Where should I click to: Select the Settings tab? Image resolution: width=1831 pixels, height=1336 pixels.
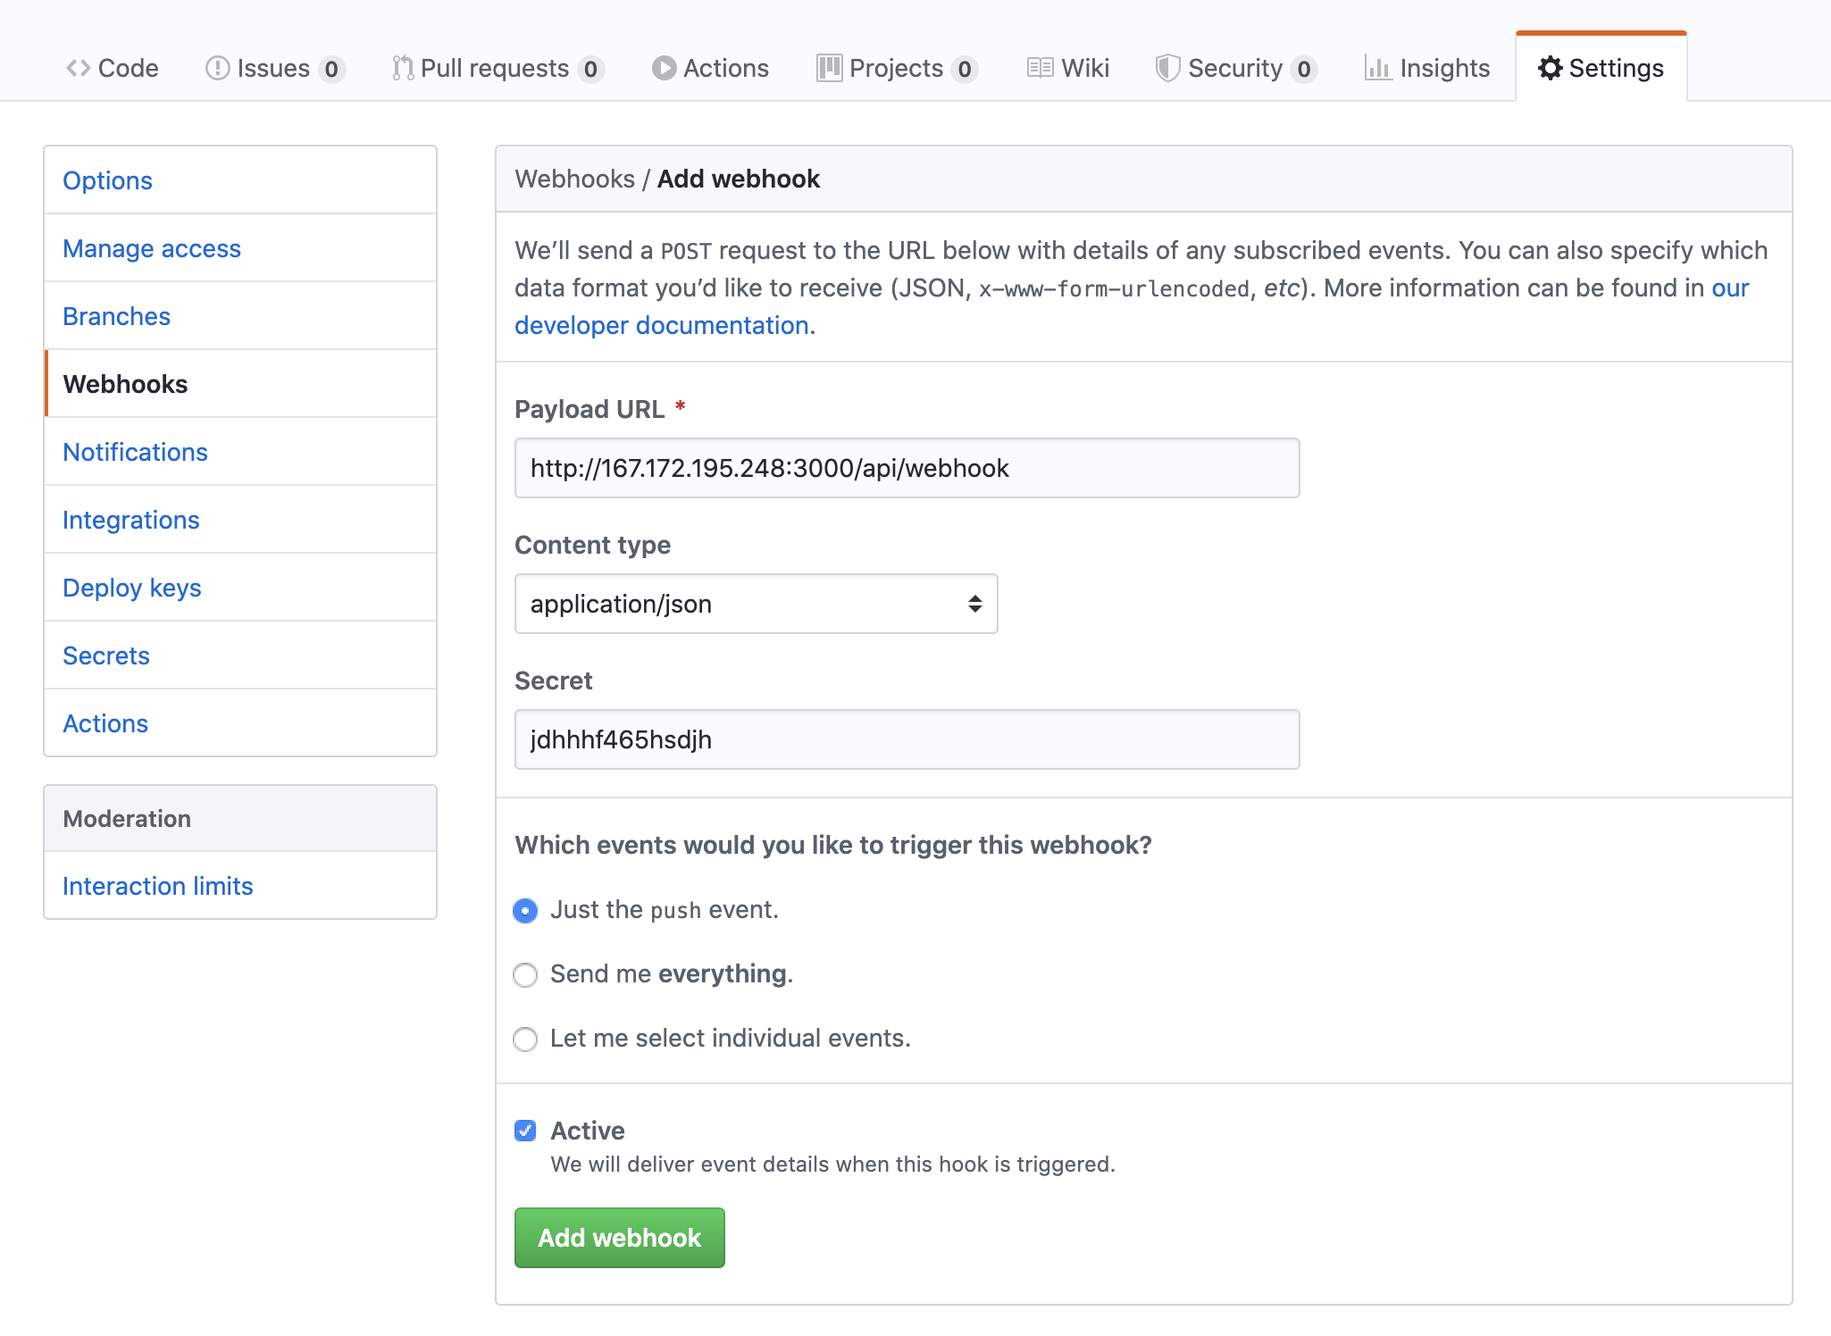[x=1601, y=68]
